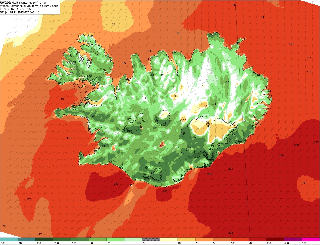Click the legend swatch between 300 and 400

[275, 239]
